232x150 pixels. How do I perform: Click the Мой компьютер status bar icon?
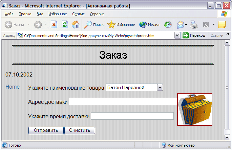[x=164, y=145]
